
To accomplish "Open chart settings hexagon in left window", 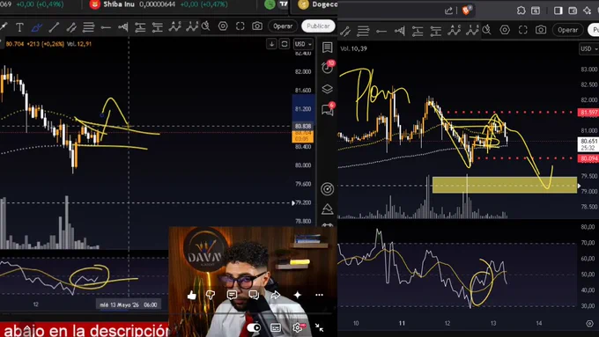I will point(223,26).
